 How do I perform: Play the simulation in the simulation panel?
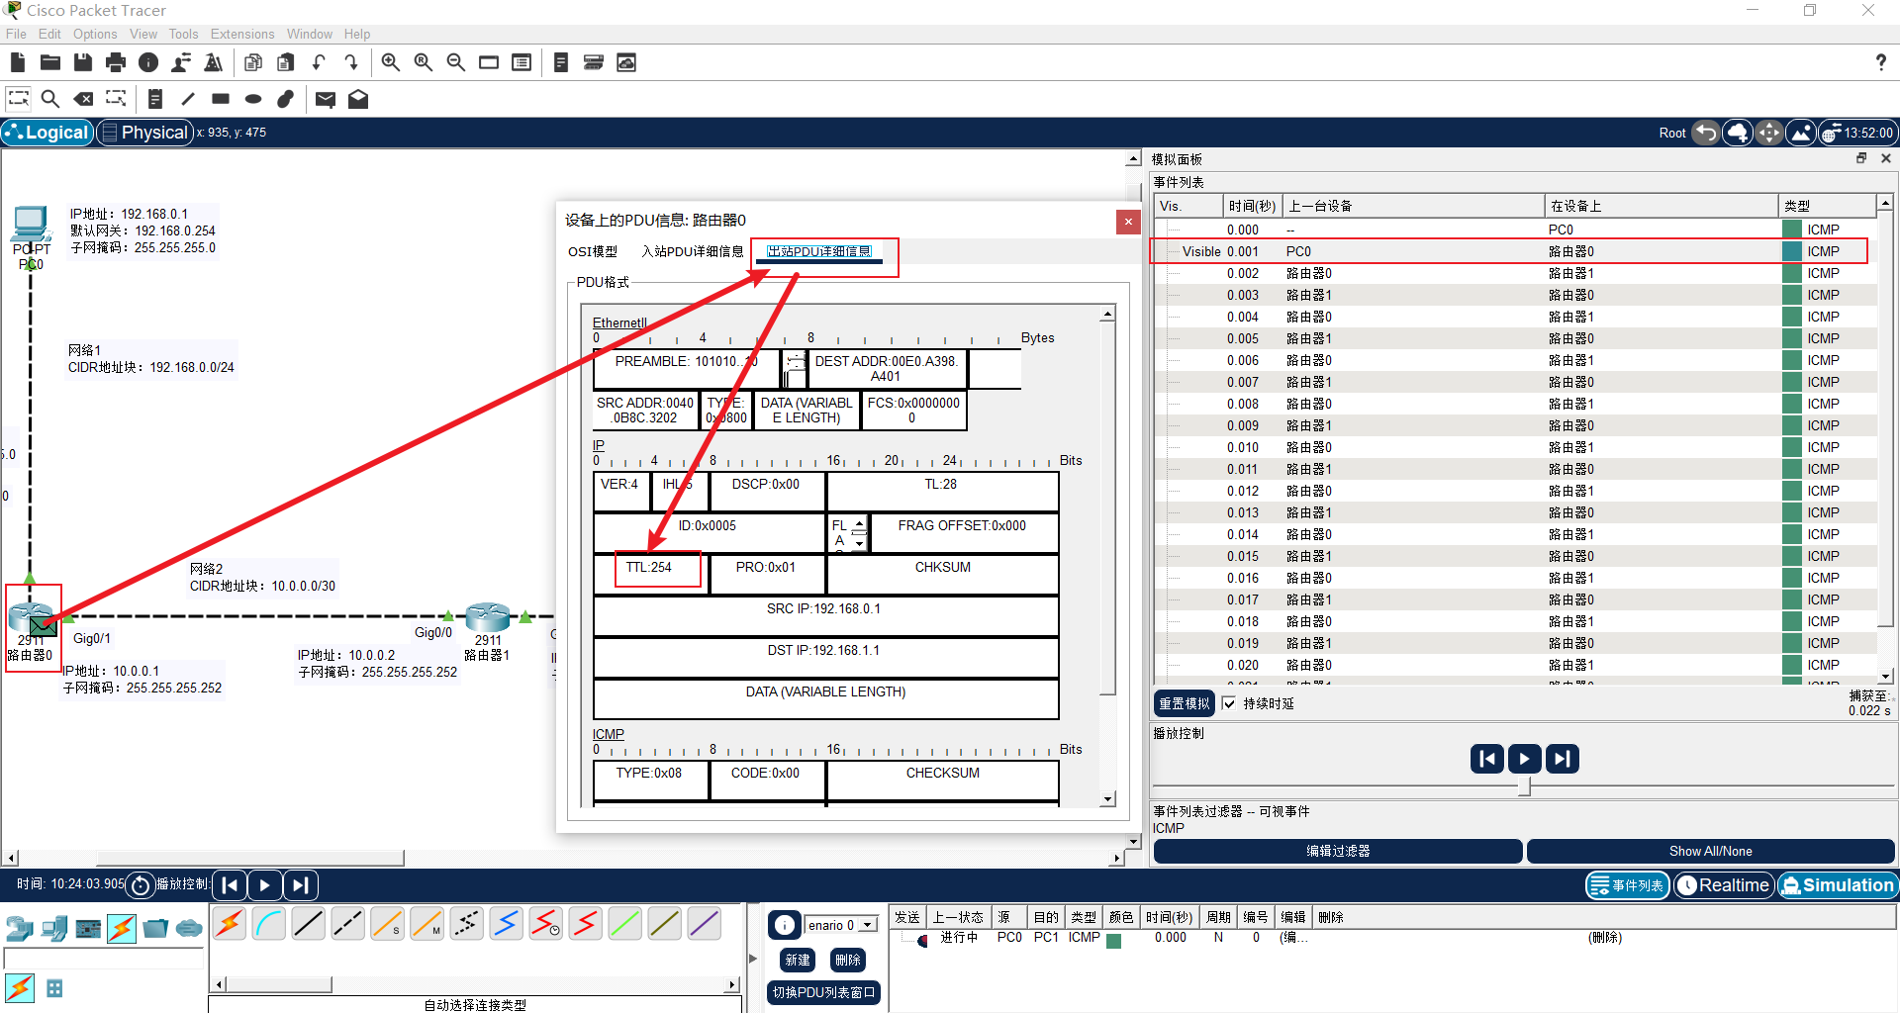(1524, 759)
